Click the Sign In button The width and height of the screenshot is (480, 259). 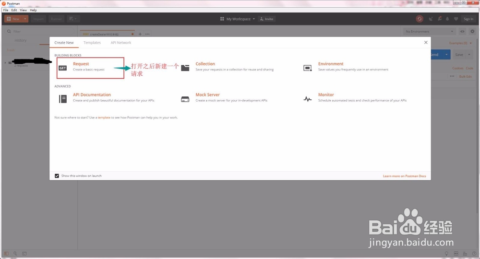(468, 19)
